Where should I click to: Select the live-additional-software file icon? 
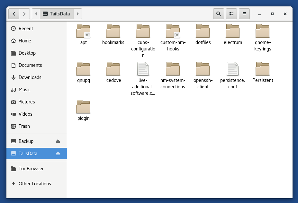(x=143, y=69)
